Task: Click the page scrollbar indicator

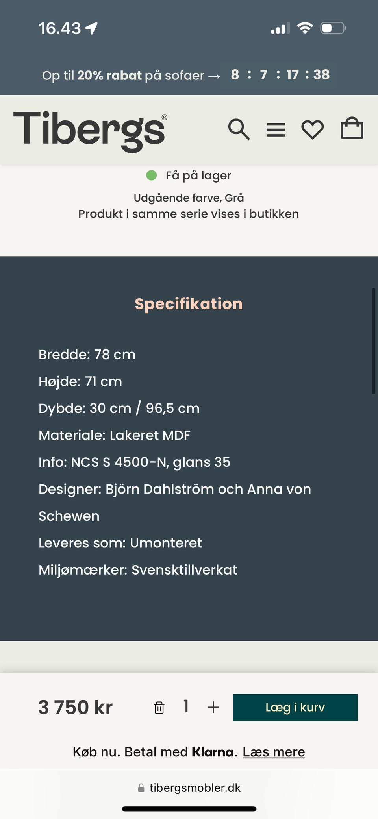Action: point(373,341)
